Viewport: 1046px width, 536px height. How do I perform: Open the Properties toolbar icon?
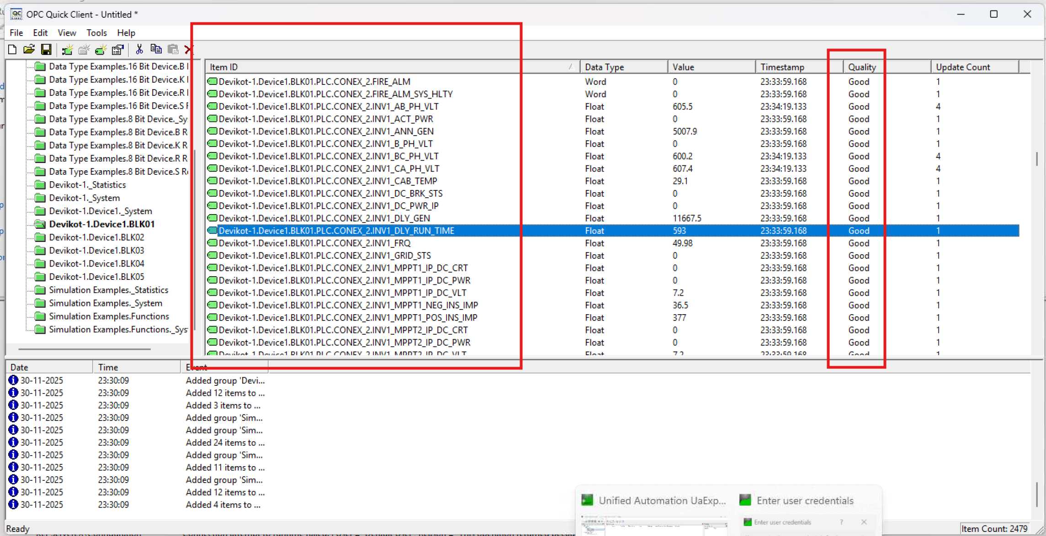118,49
